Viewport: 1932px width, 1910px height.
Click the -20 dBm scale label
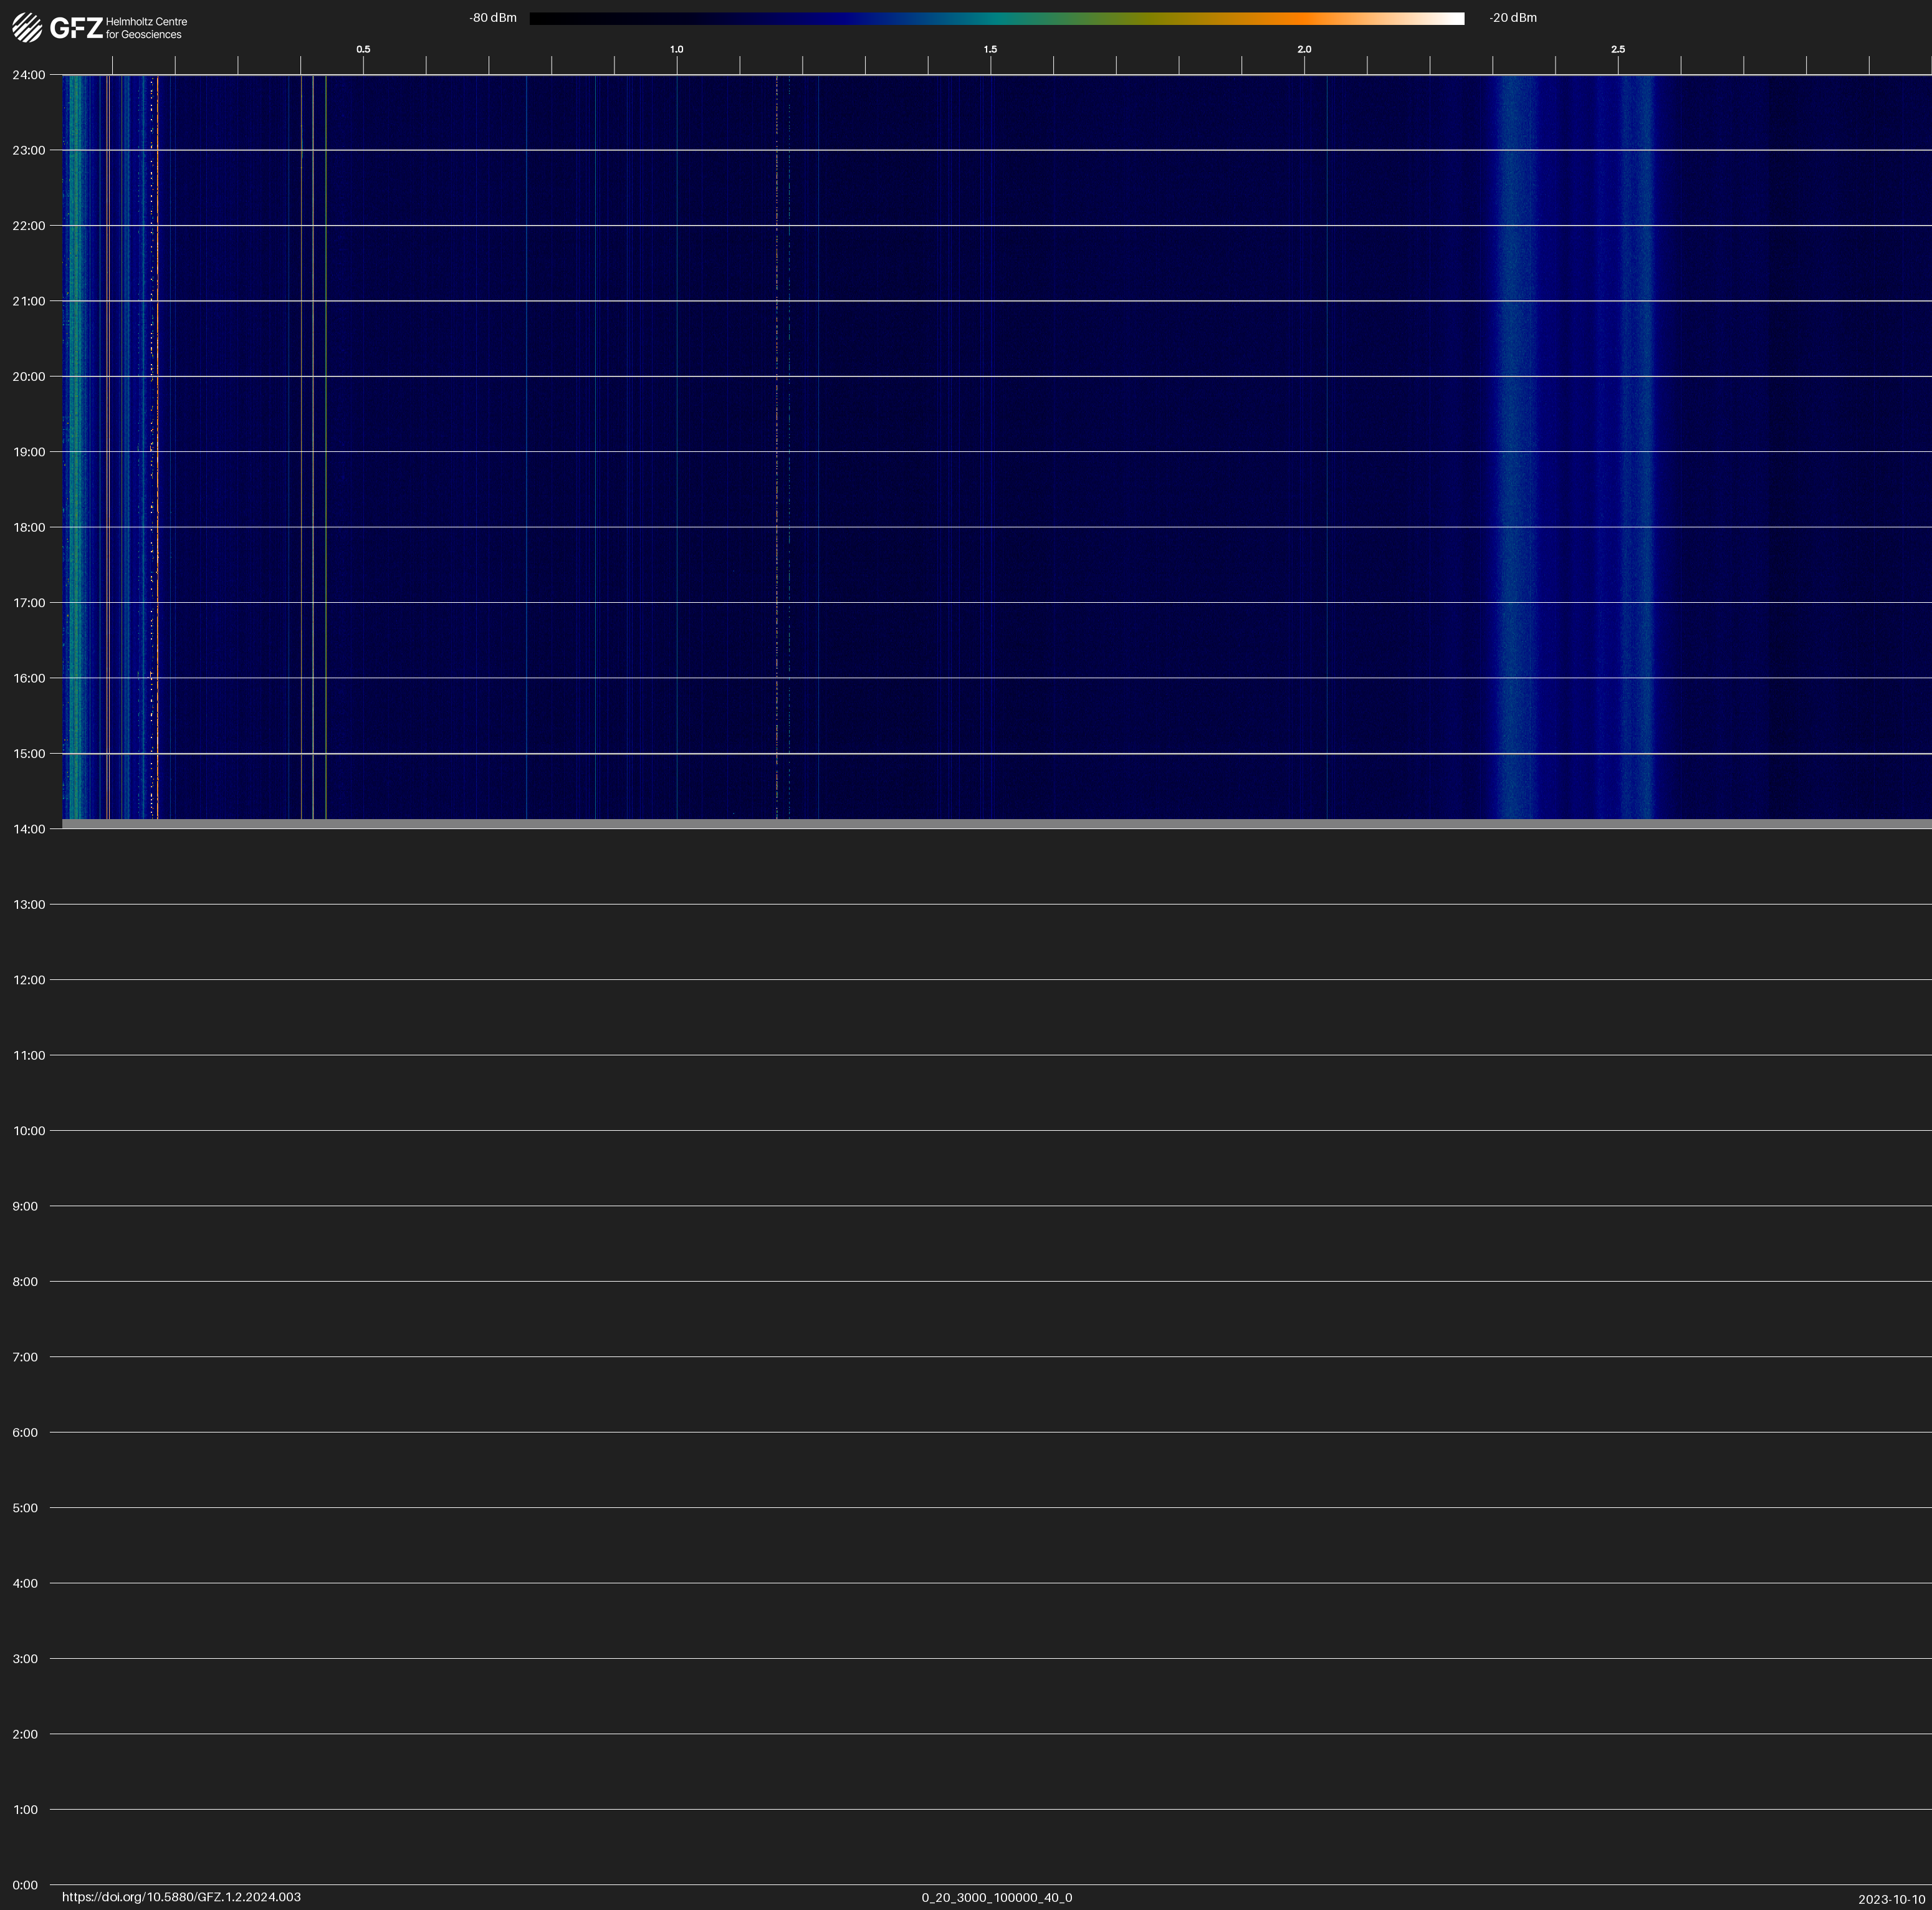tap(1512, 18)
